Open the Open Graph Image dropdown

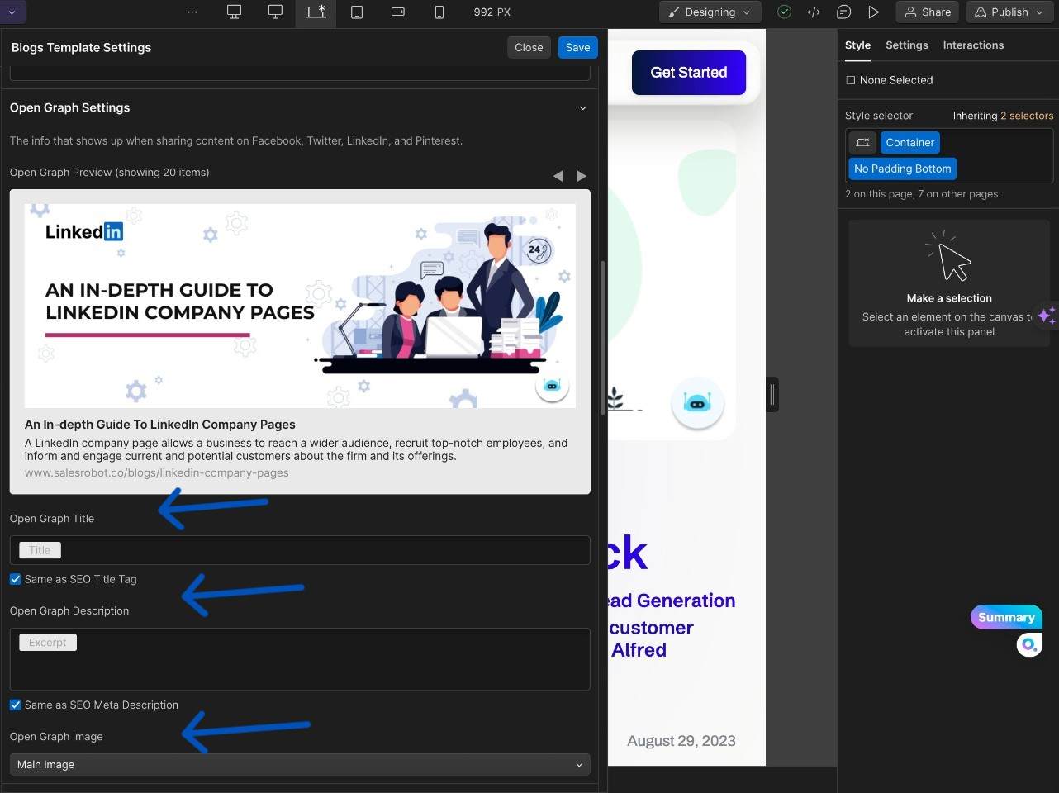click(299, 764)
